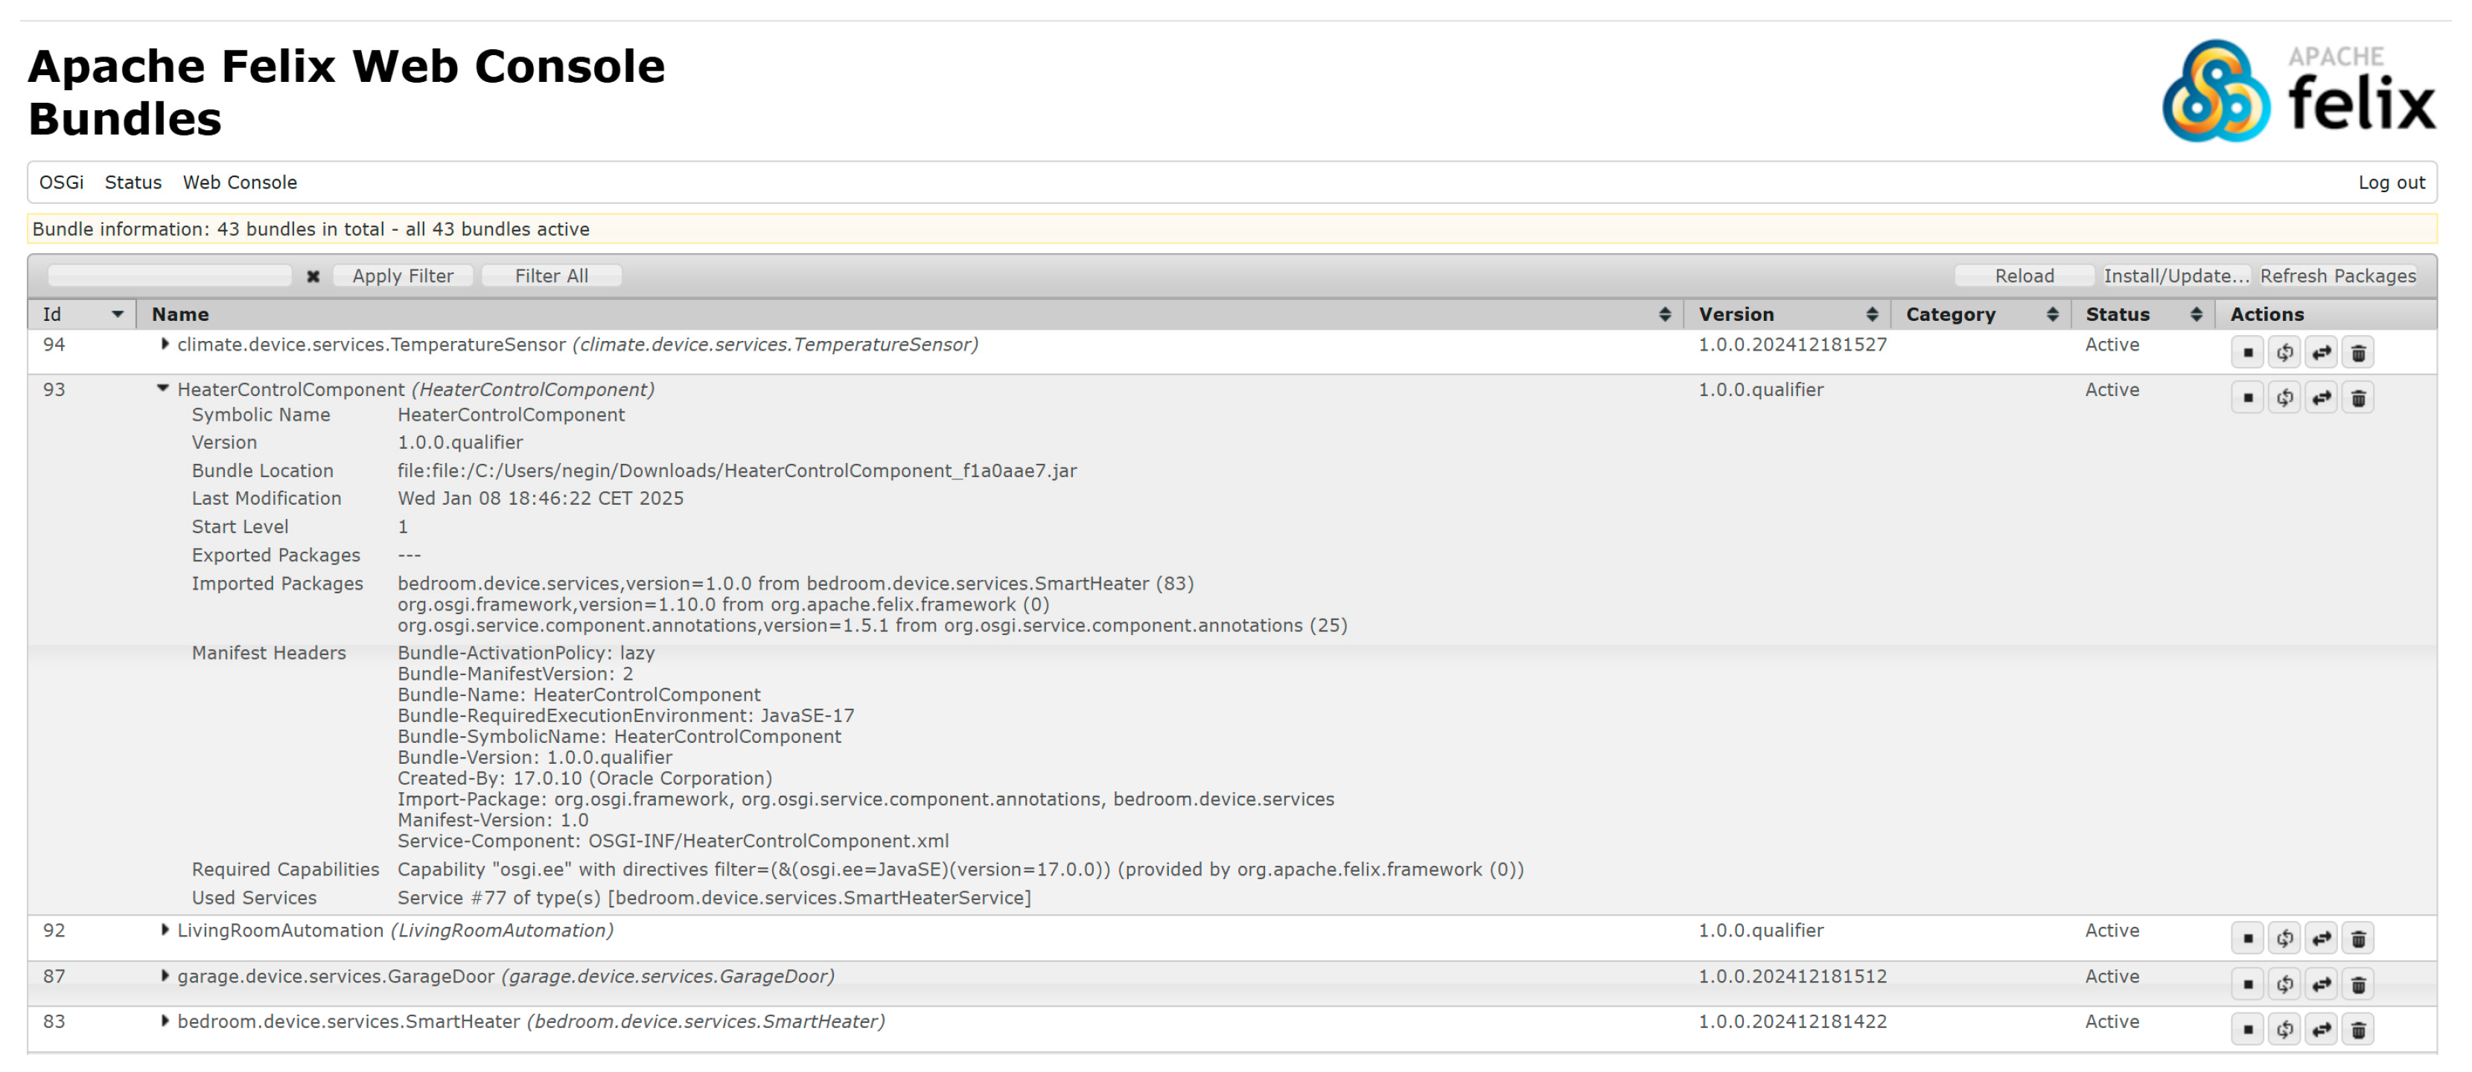Stop the garage.device.services.GarageDoor bundle
The height and width of the screenshot is (1072, 2472).
coord(2247,985)
